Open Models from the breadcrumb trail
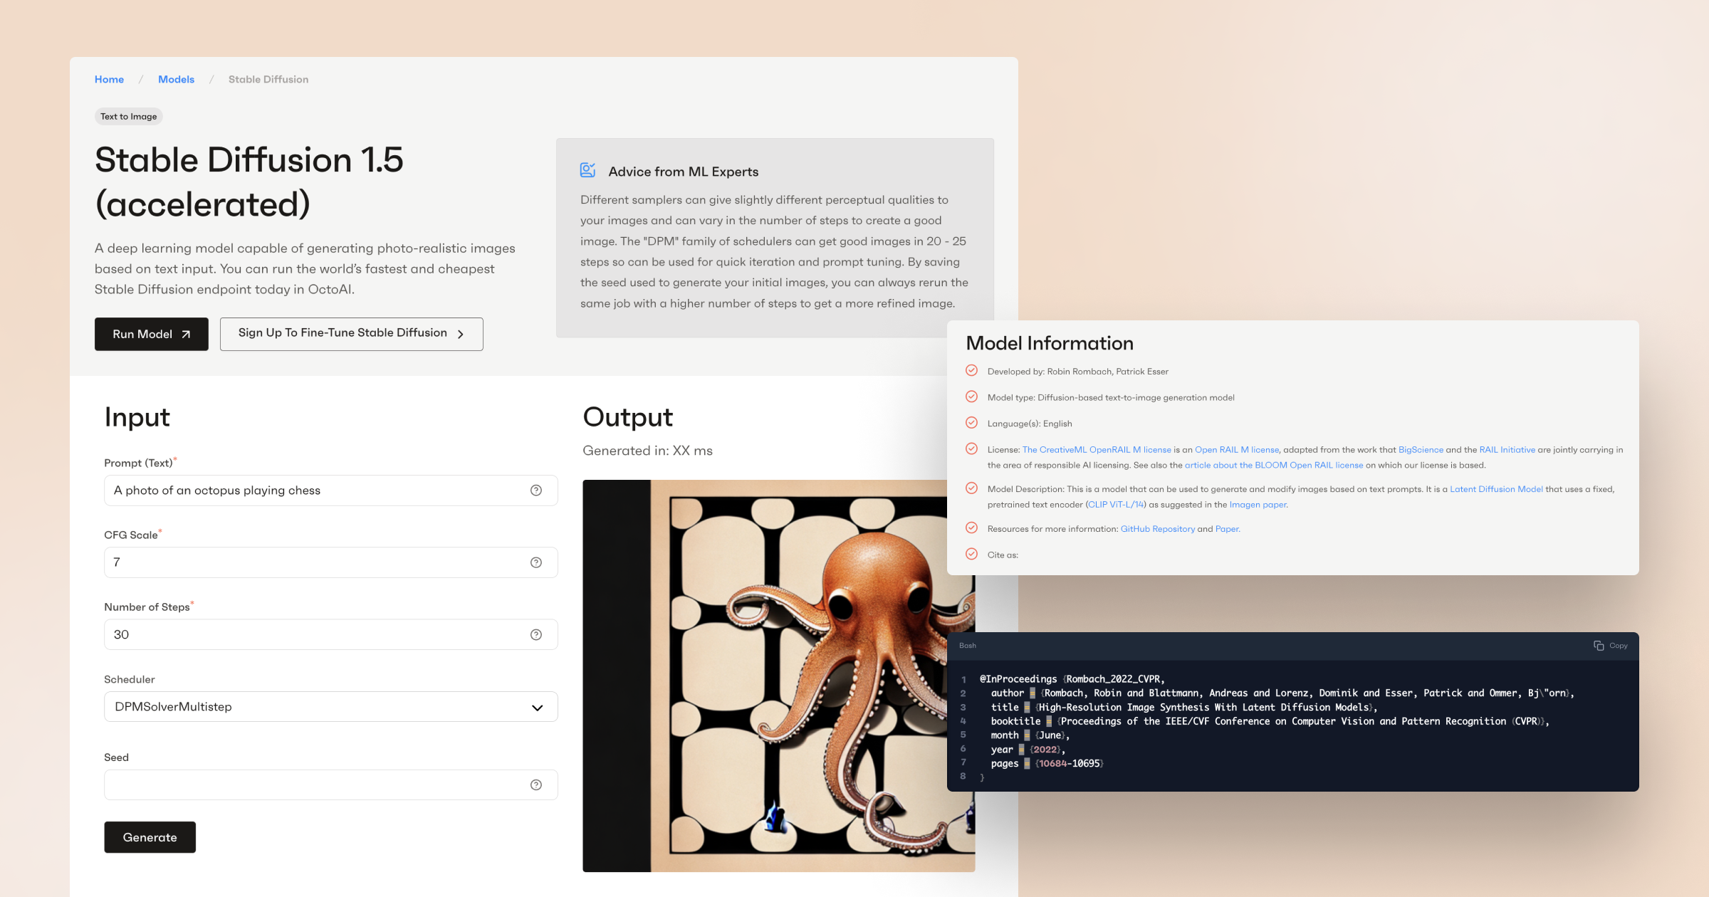1709x897 pixels. tap(175, 79)
